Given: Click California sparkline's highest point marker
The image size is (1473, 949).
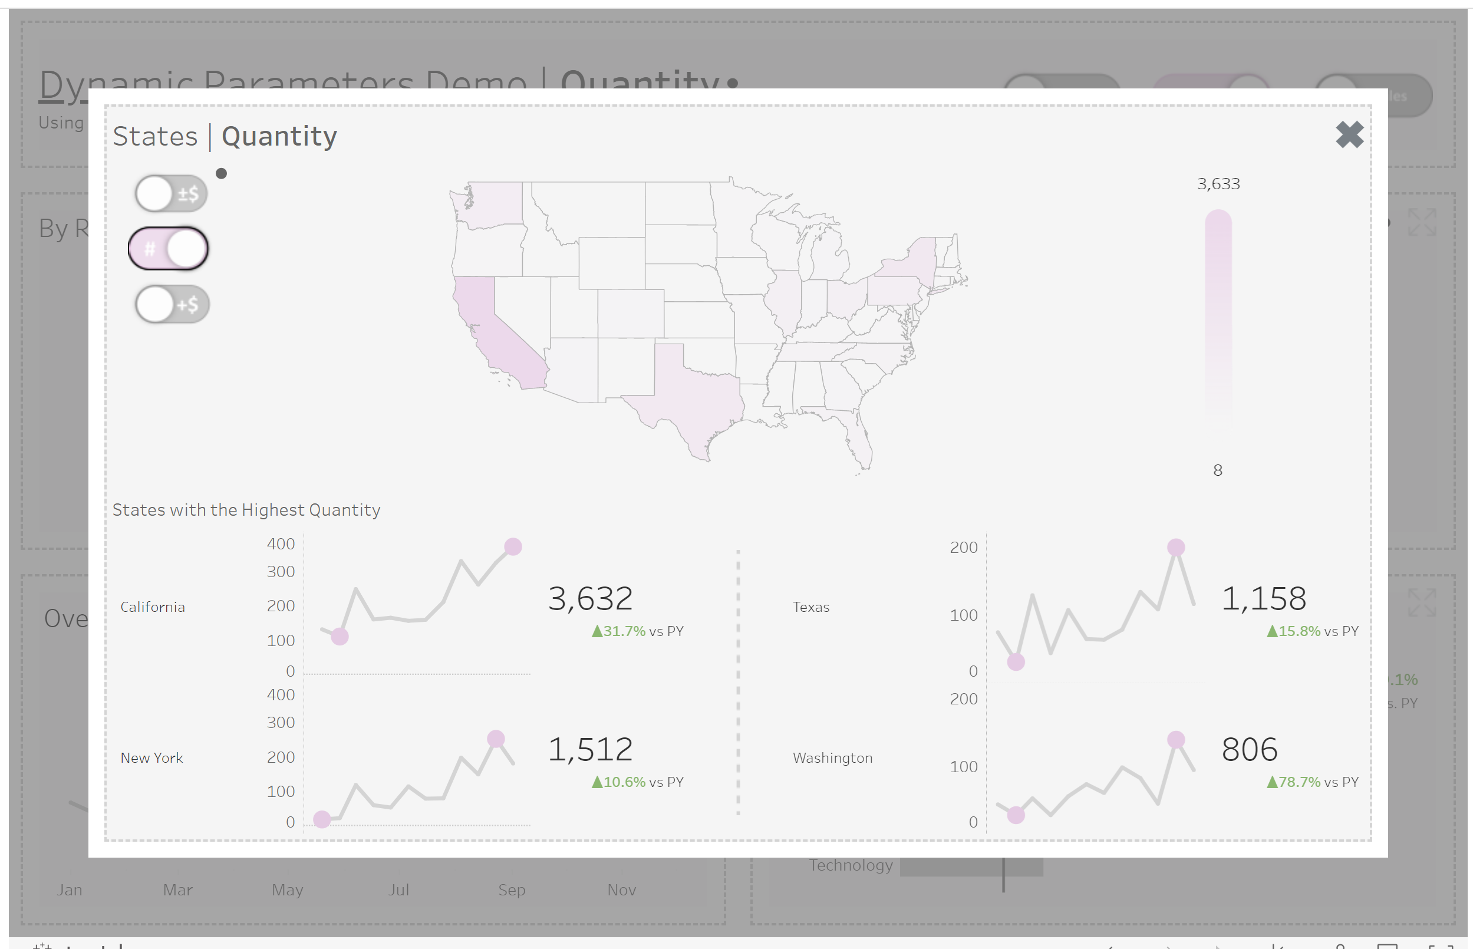Looking at the screenshot, I should point(513,546).
